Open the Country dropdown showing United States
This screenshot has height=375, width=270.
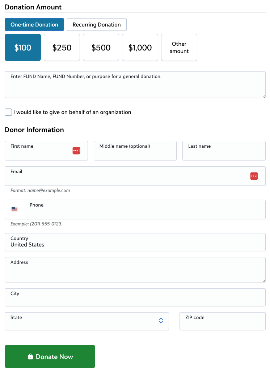135,242
